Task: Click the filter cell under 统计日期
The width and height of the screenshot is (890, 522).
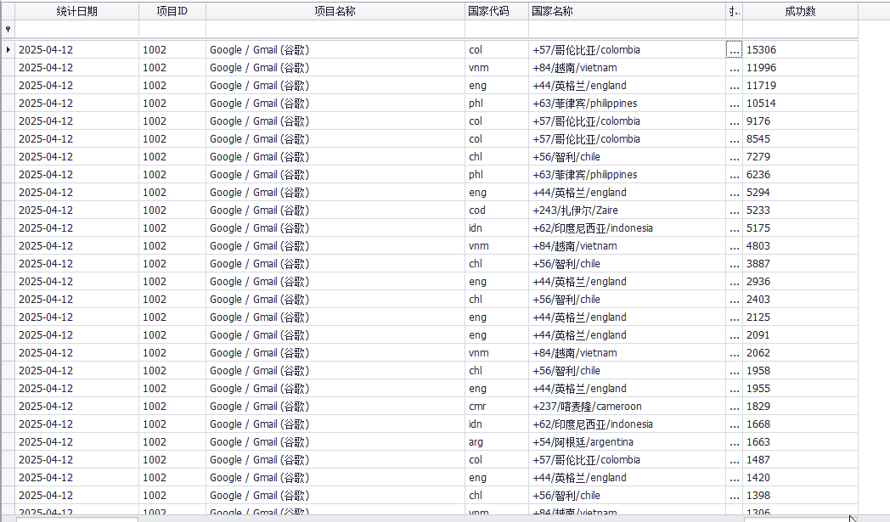Action: [x=76, y=29]
